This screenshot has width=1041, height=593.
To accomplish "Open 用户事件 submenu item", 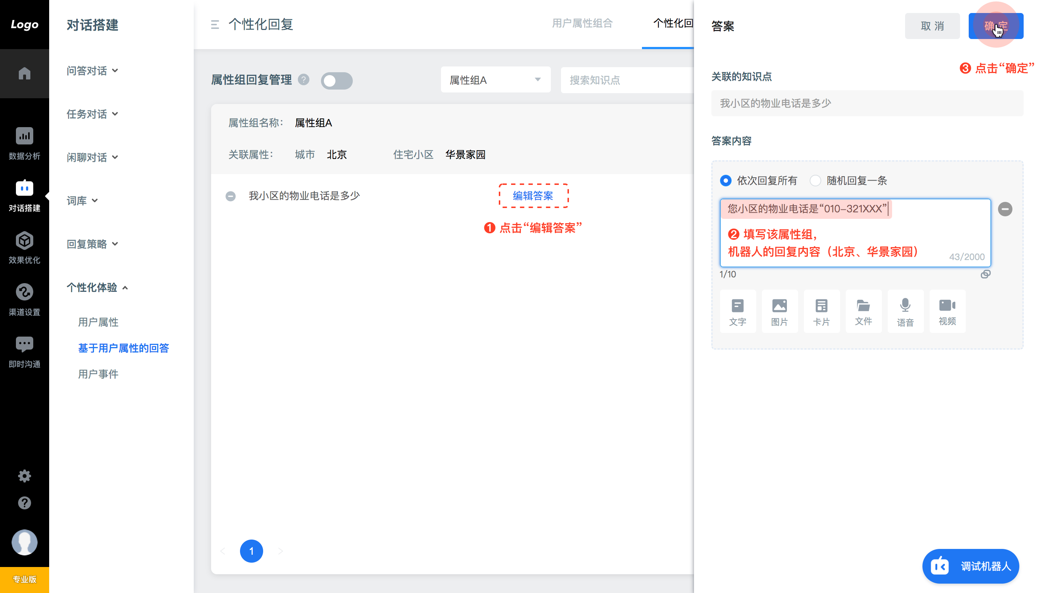I will [x=98, y=374].
